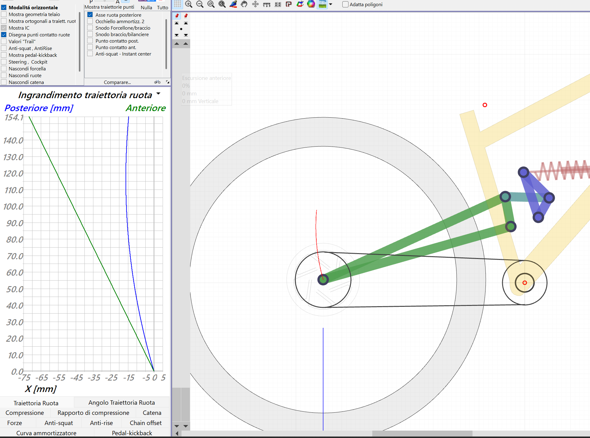This screenshot has height=438, width=590.
Task: Open the Pedal-kickback graph tab
Action: (132, 433)
